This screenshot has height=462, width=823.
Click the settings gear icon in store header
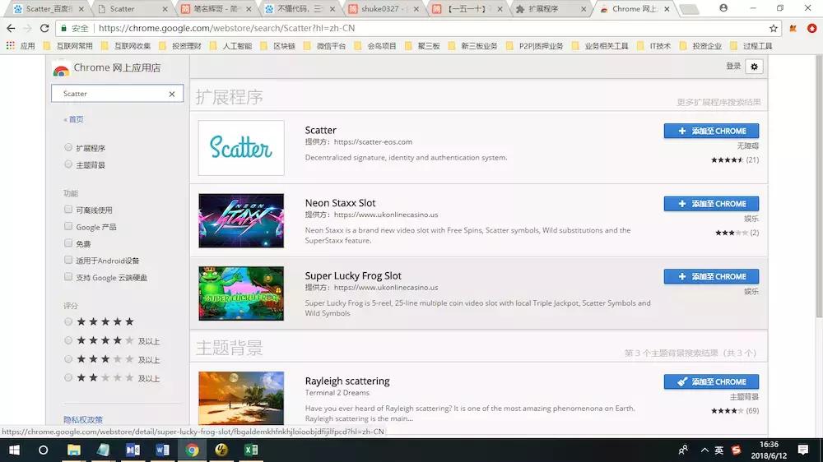tap(755, 67)
